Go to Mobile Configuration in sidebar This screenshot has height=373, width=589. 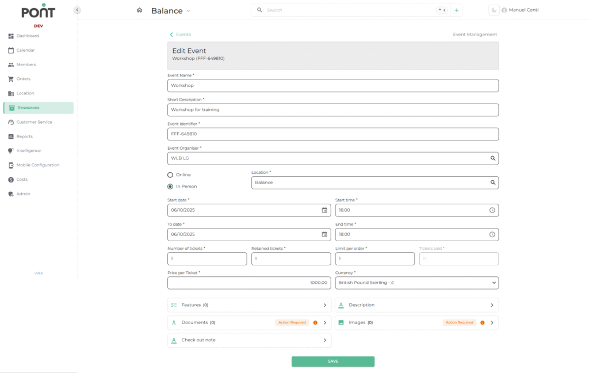coord(37,165)
